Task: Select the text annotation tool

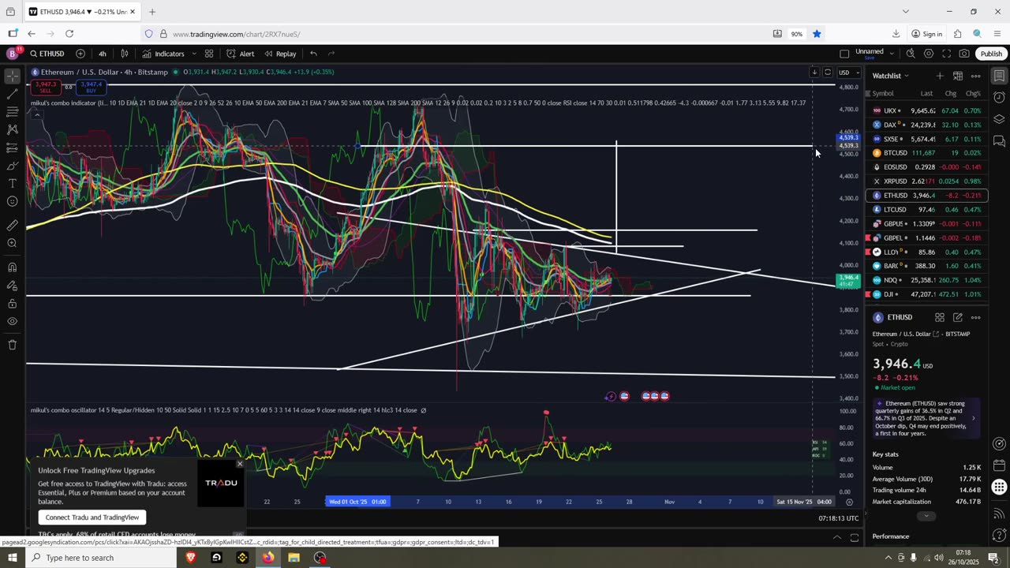Action: (x=12, y=184)
